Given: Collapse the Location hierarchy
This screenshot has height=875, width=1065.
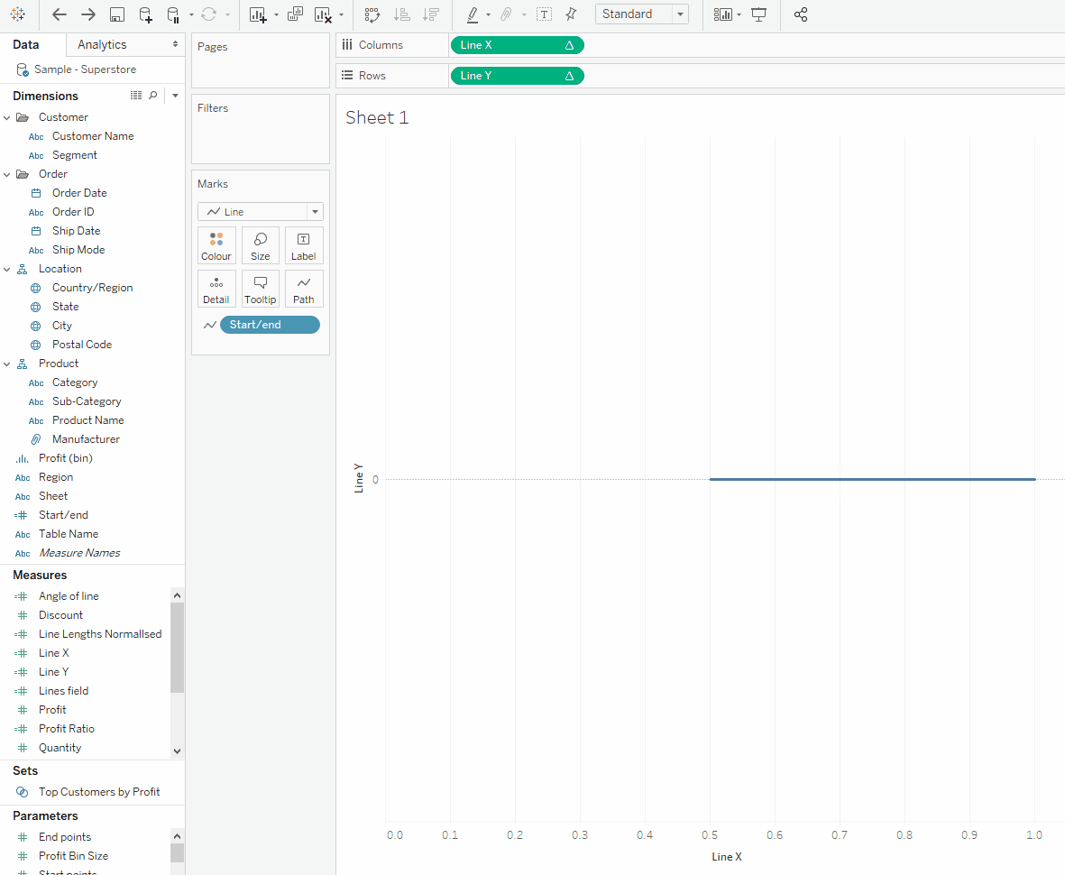Looking at the screenshot, I should point(7,270).
